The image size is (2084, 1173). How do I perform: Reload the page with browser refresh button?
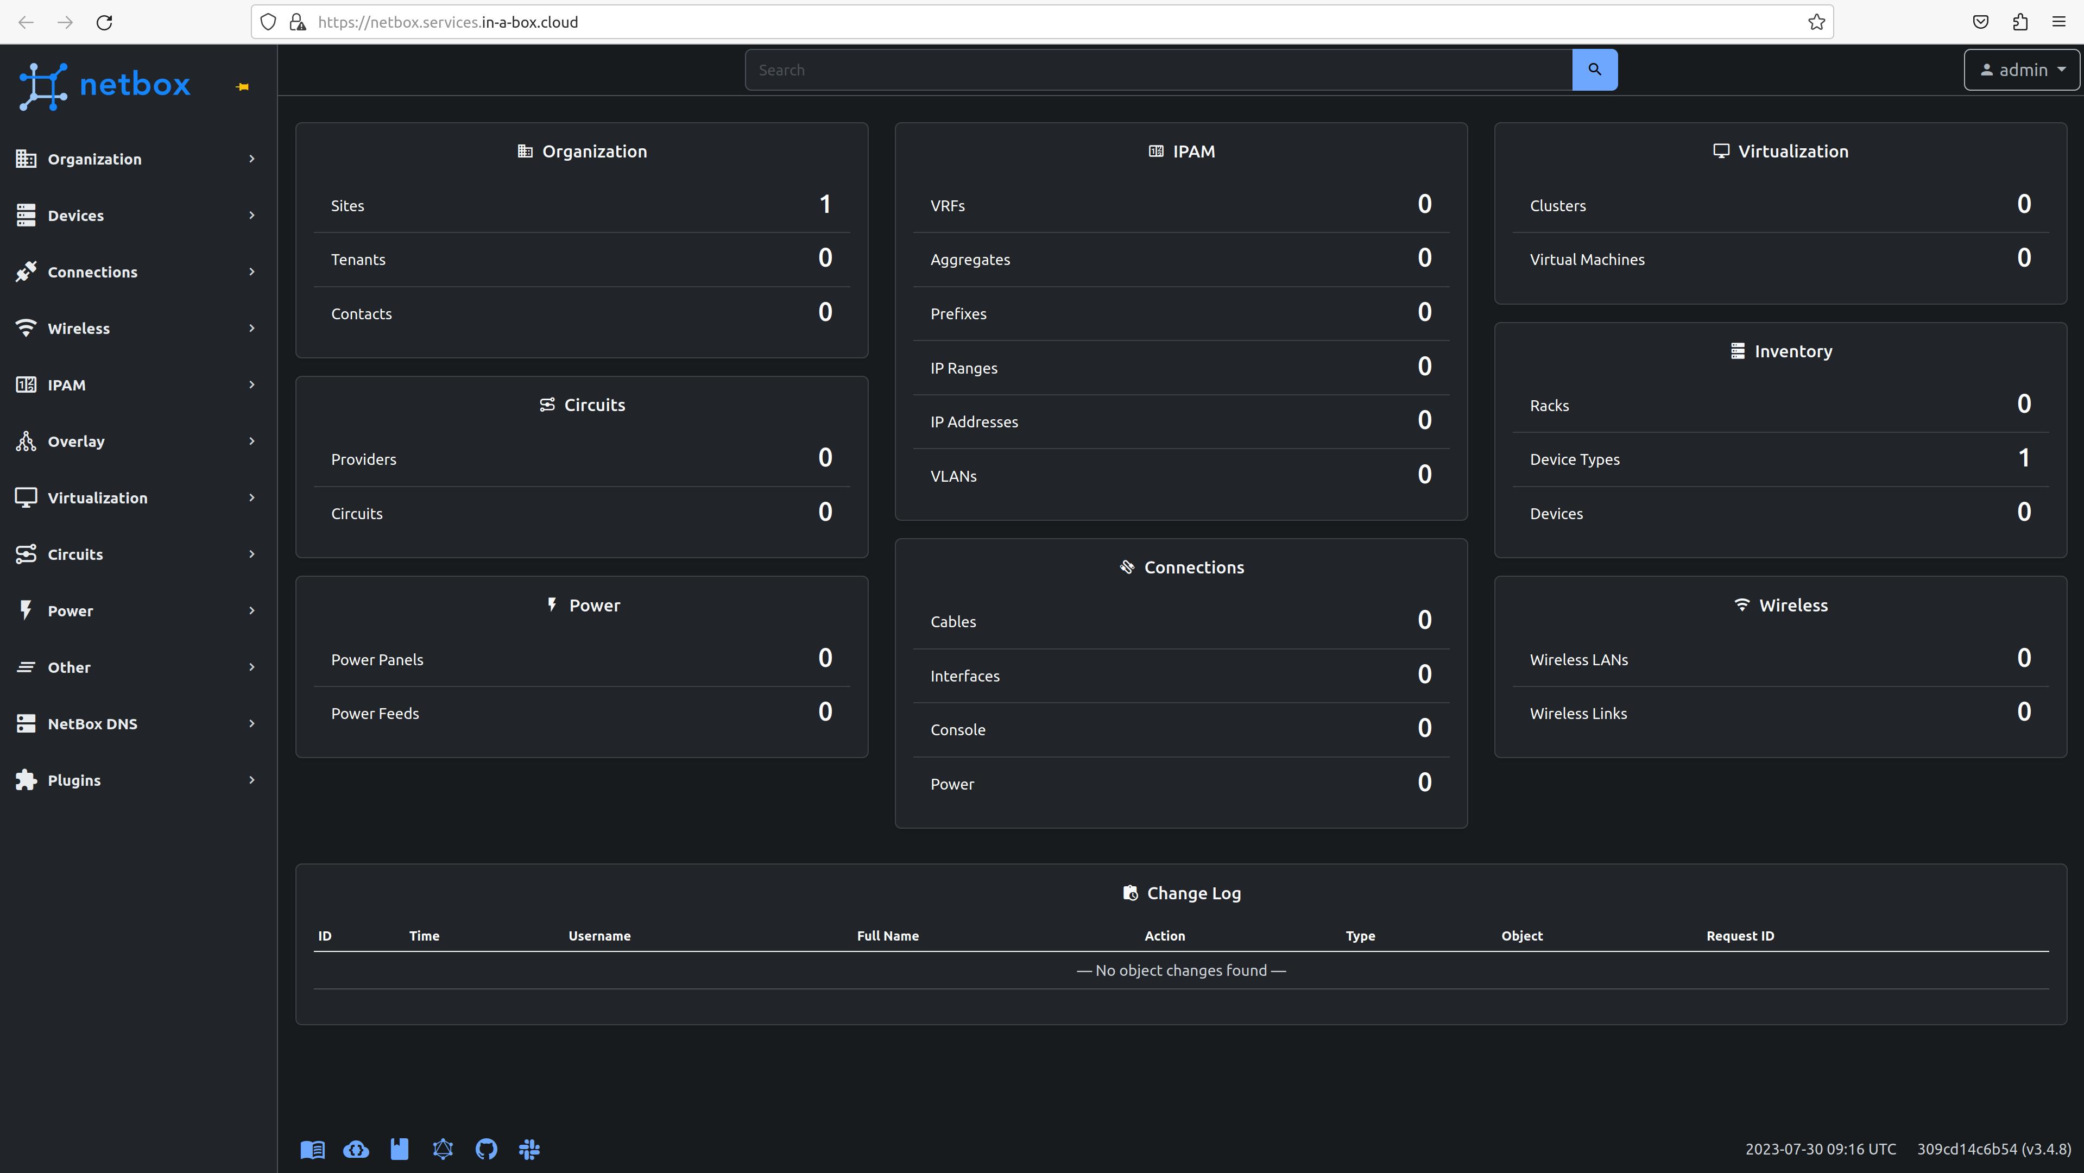coord(104,22)
